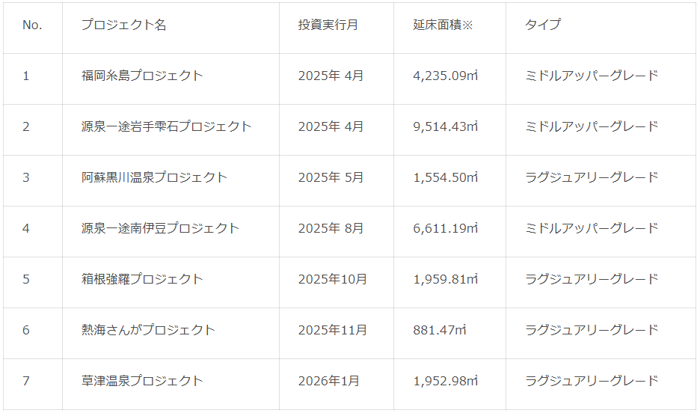Click the 2025年10月 investment date

coord(333,279)
